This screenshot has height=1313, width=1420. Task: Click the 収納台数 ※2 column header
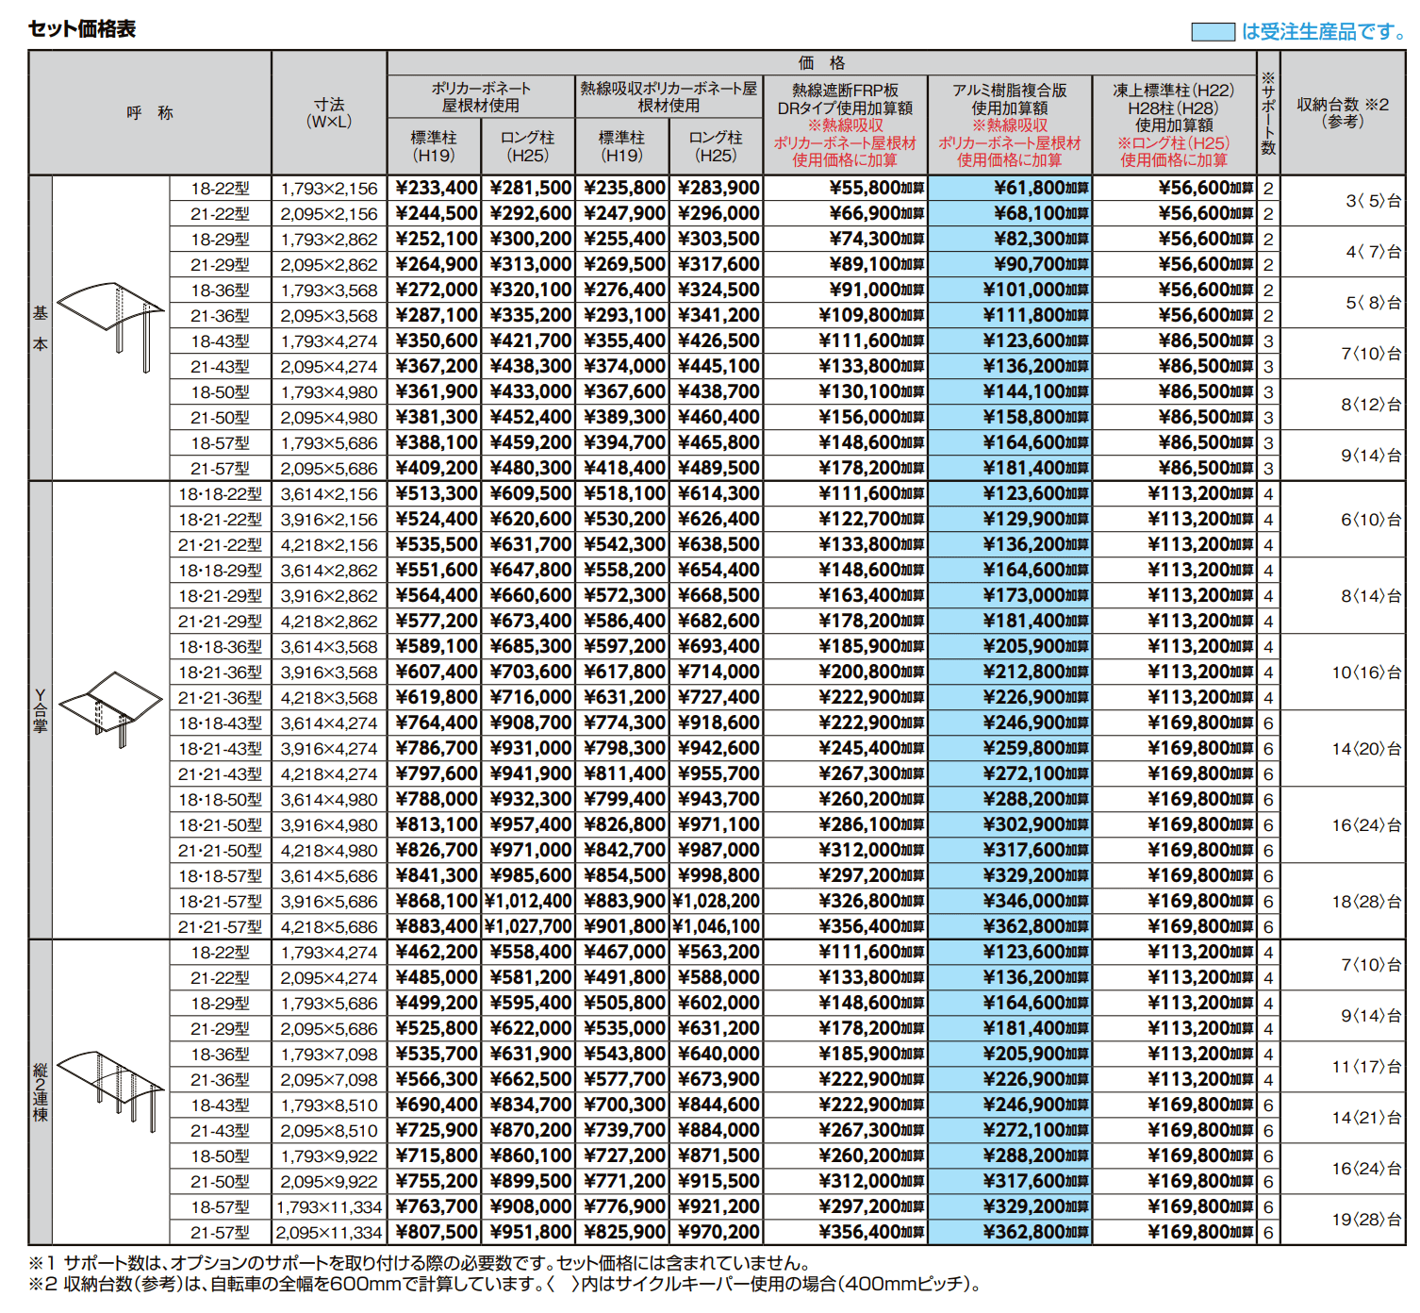coord(1342,113)
